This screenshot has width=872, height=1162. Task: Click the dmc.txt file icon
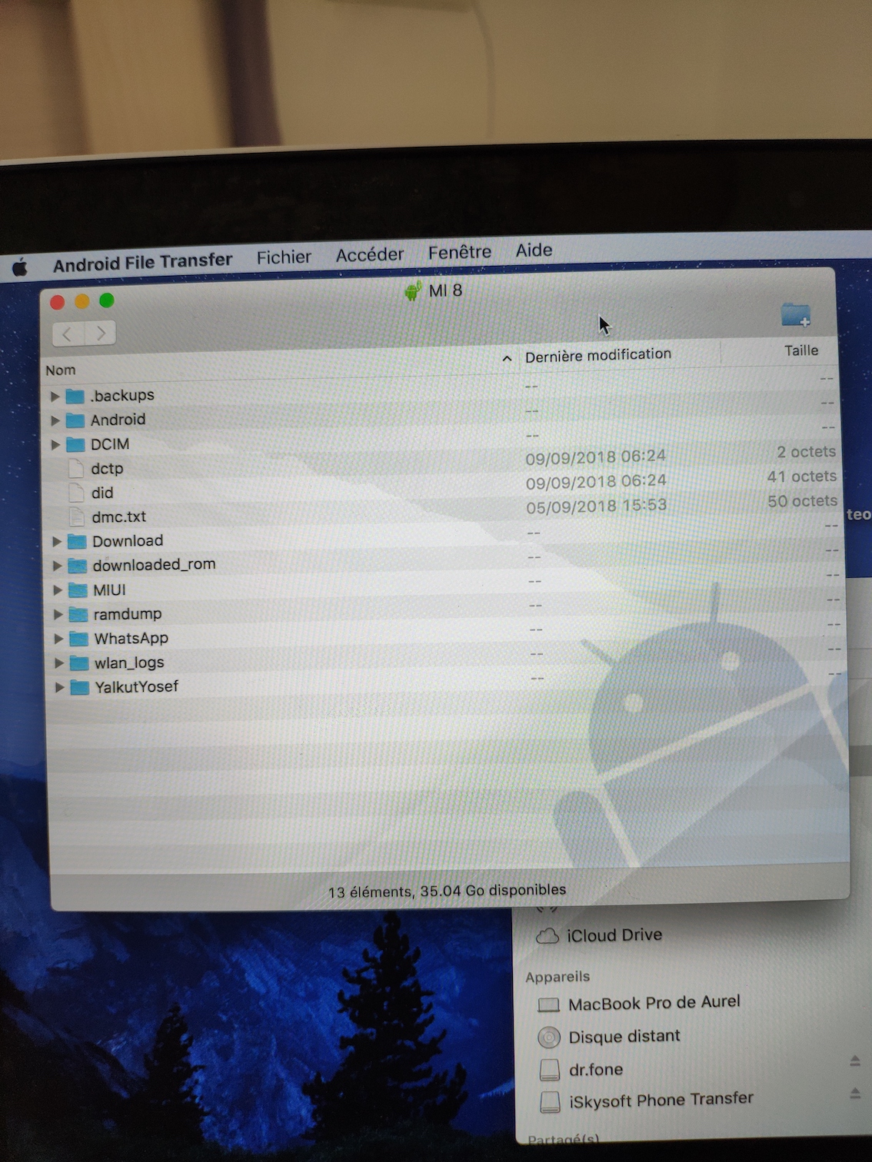[x=77, y=517]
